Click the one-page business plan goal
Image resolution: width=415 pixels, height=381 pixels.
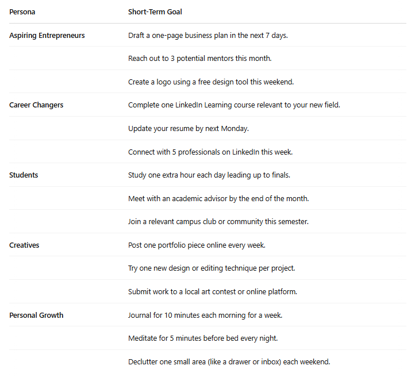(x=208, y=36)
